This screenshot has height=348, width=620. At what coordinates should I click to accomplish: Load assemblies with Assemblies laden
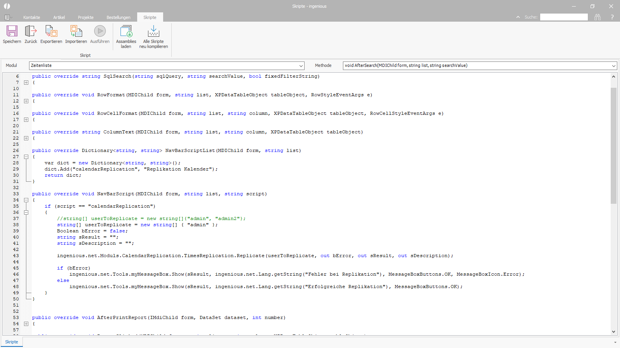[x=126, y=37]
